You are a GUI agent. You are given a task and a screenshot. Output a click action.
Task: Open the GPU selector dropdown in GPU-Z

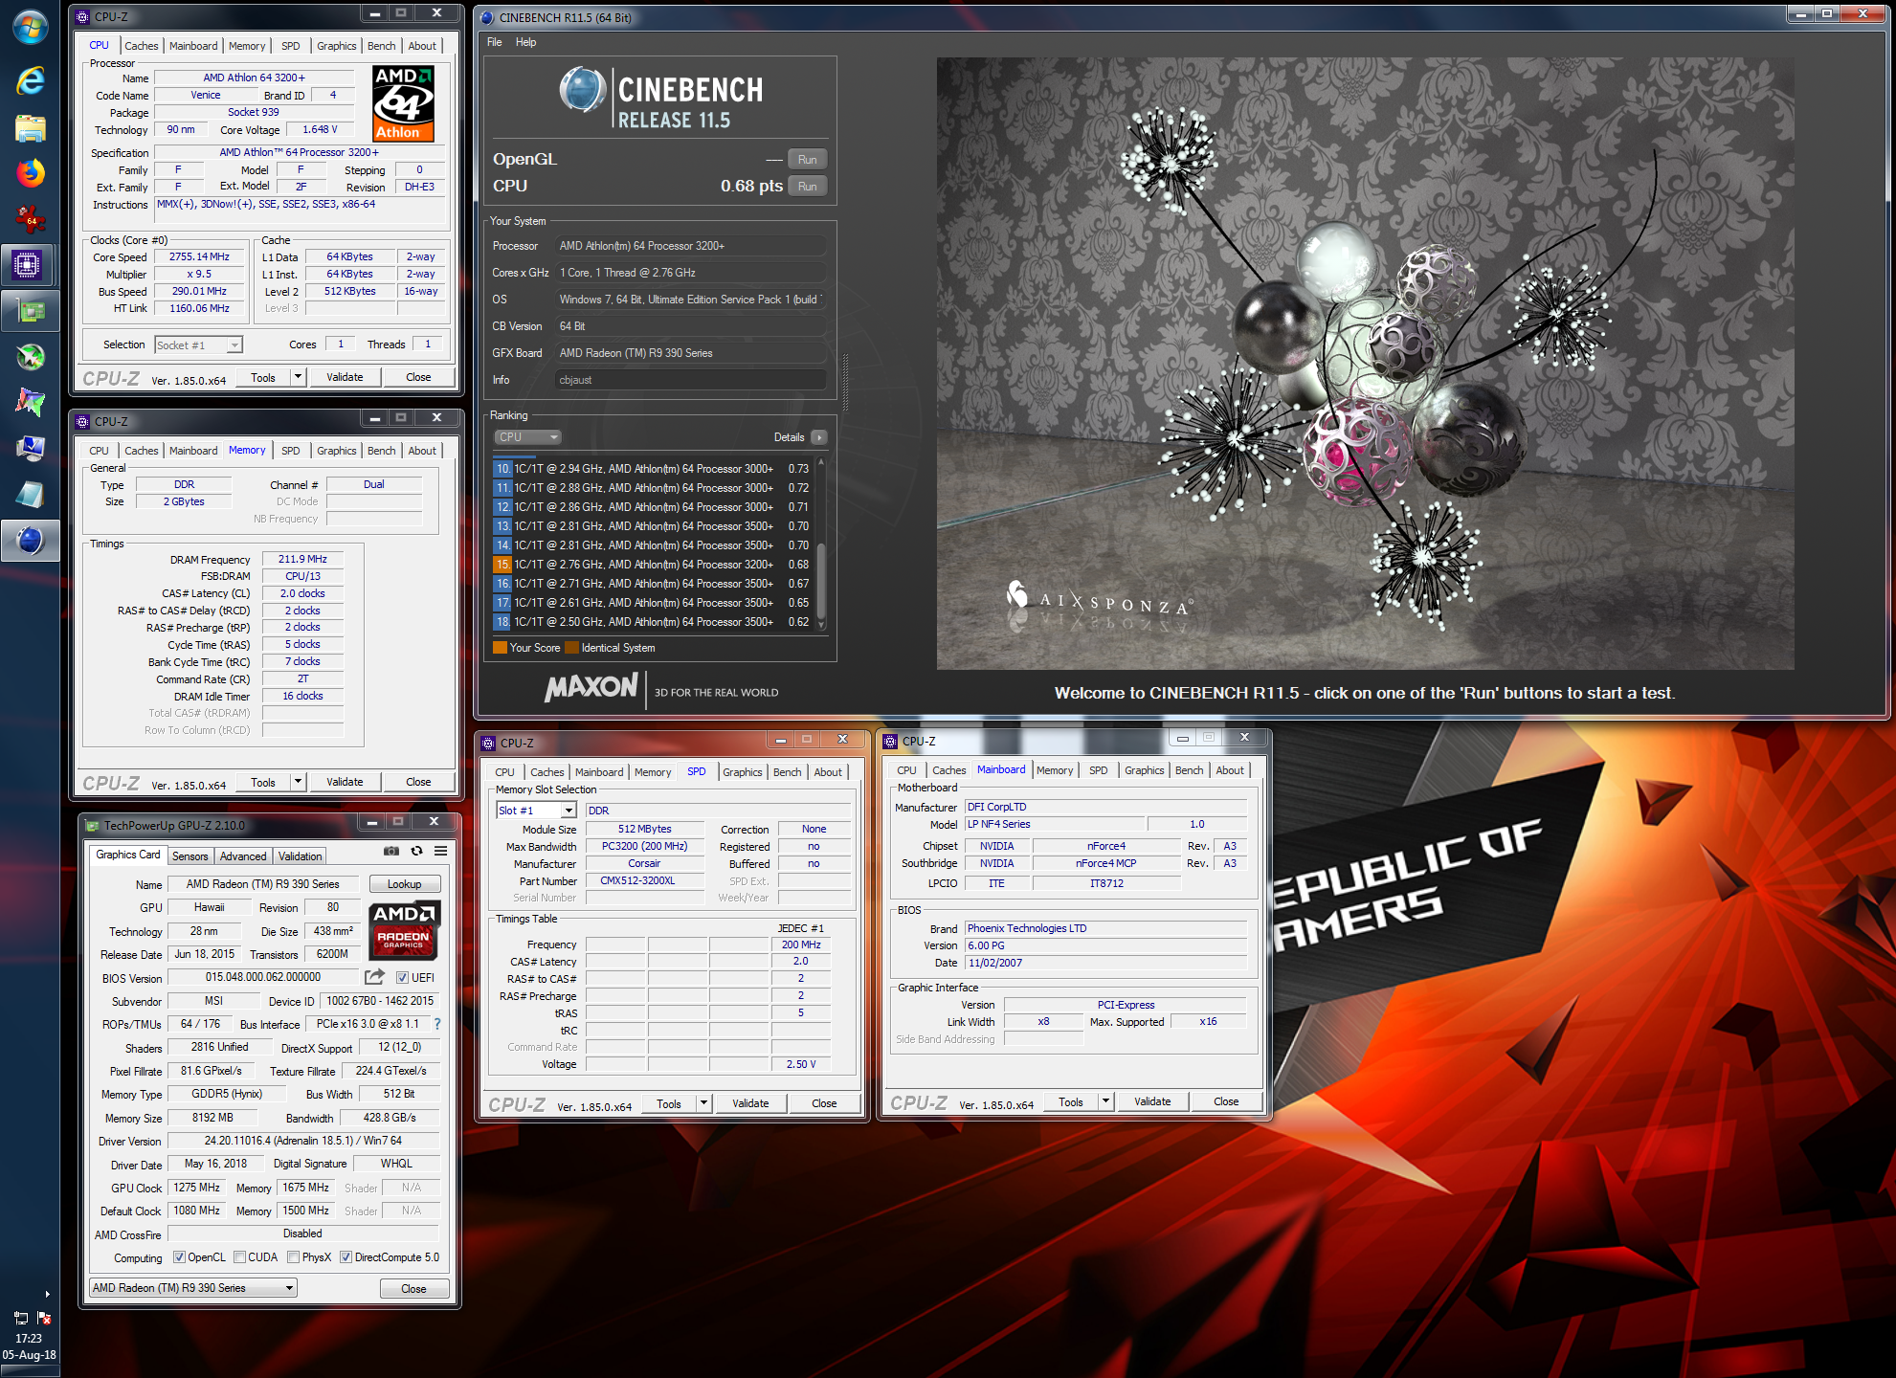(193, 1288)
